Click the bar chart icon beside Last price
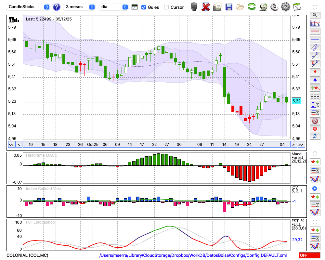 pyautogui.click(x=14, y=20)
